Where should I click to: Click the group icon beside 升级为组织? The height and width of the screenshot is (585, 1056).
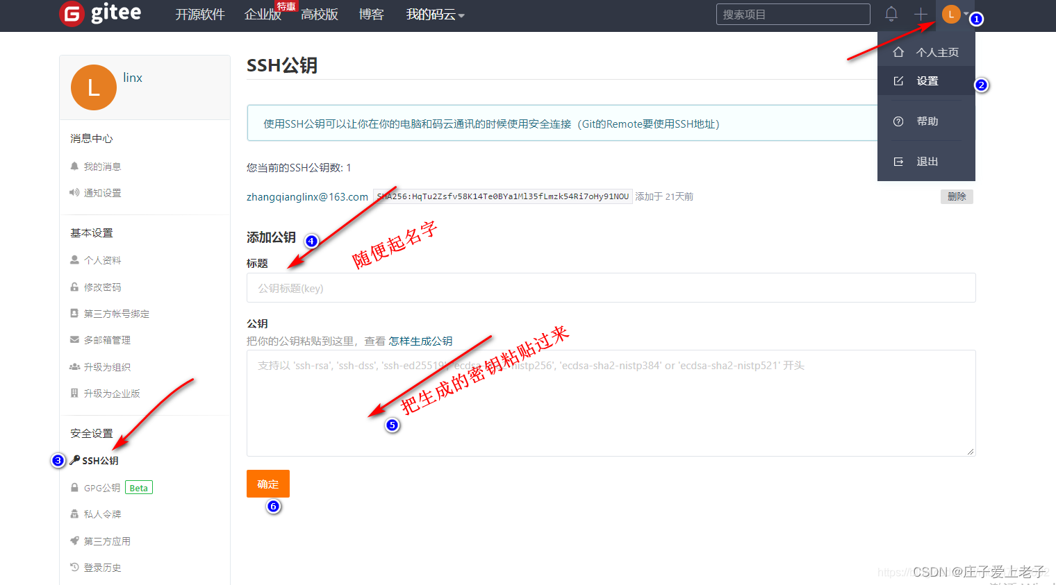[74, 366]
